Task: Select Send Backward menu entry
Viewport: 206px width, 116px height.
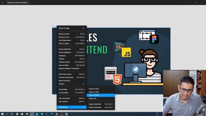Action: 71,40
